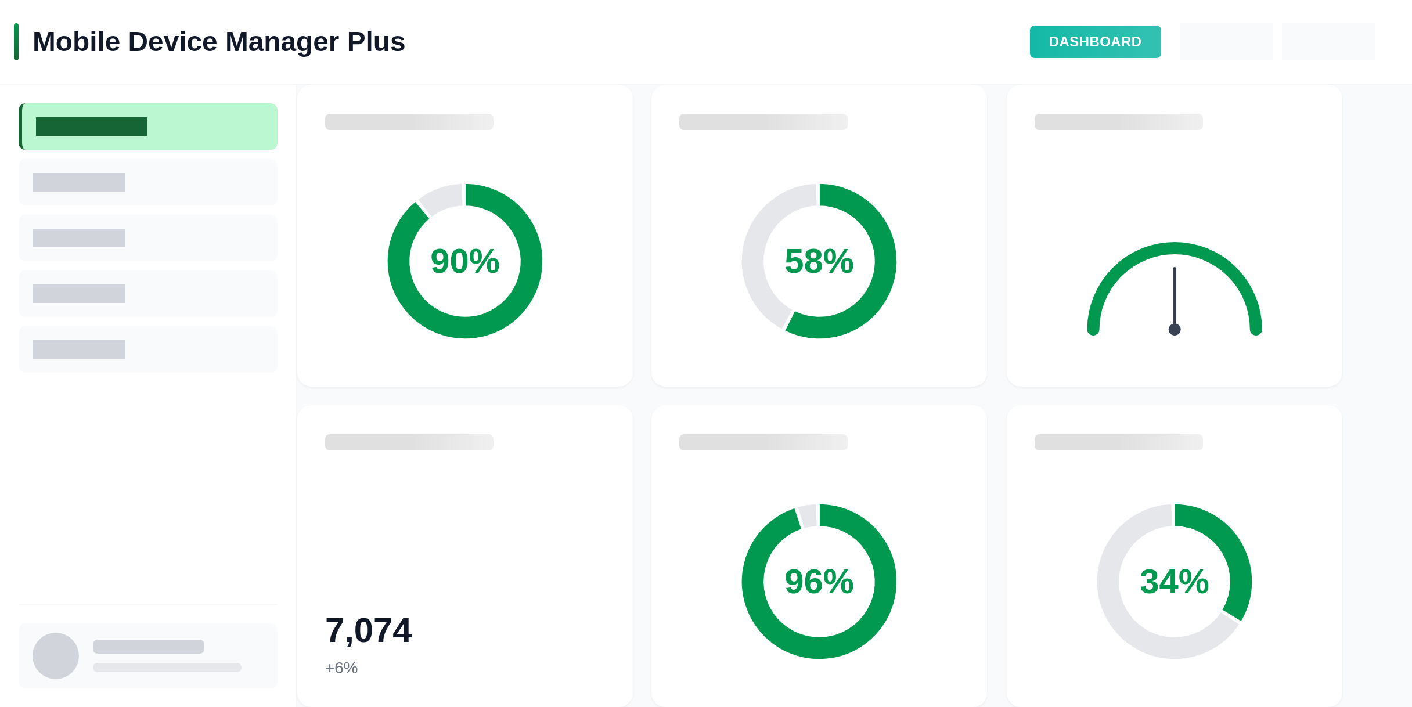Screen dimensions: 1412x707
Task: Select the 90% donut chart
Action: click(465, 261)
